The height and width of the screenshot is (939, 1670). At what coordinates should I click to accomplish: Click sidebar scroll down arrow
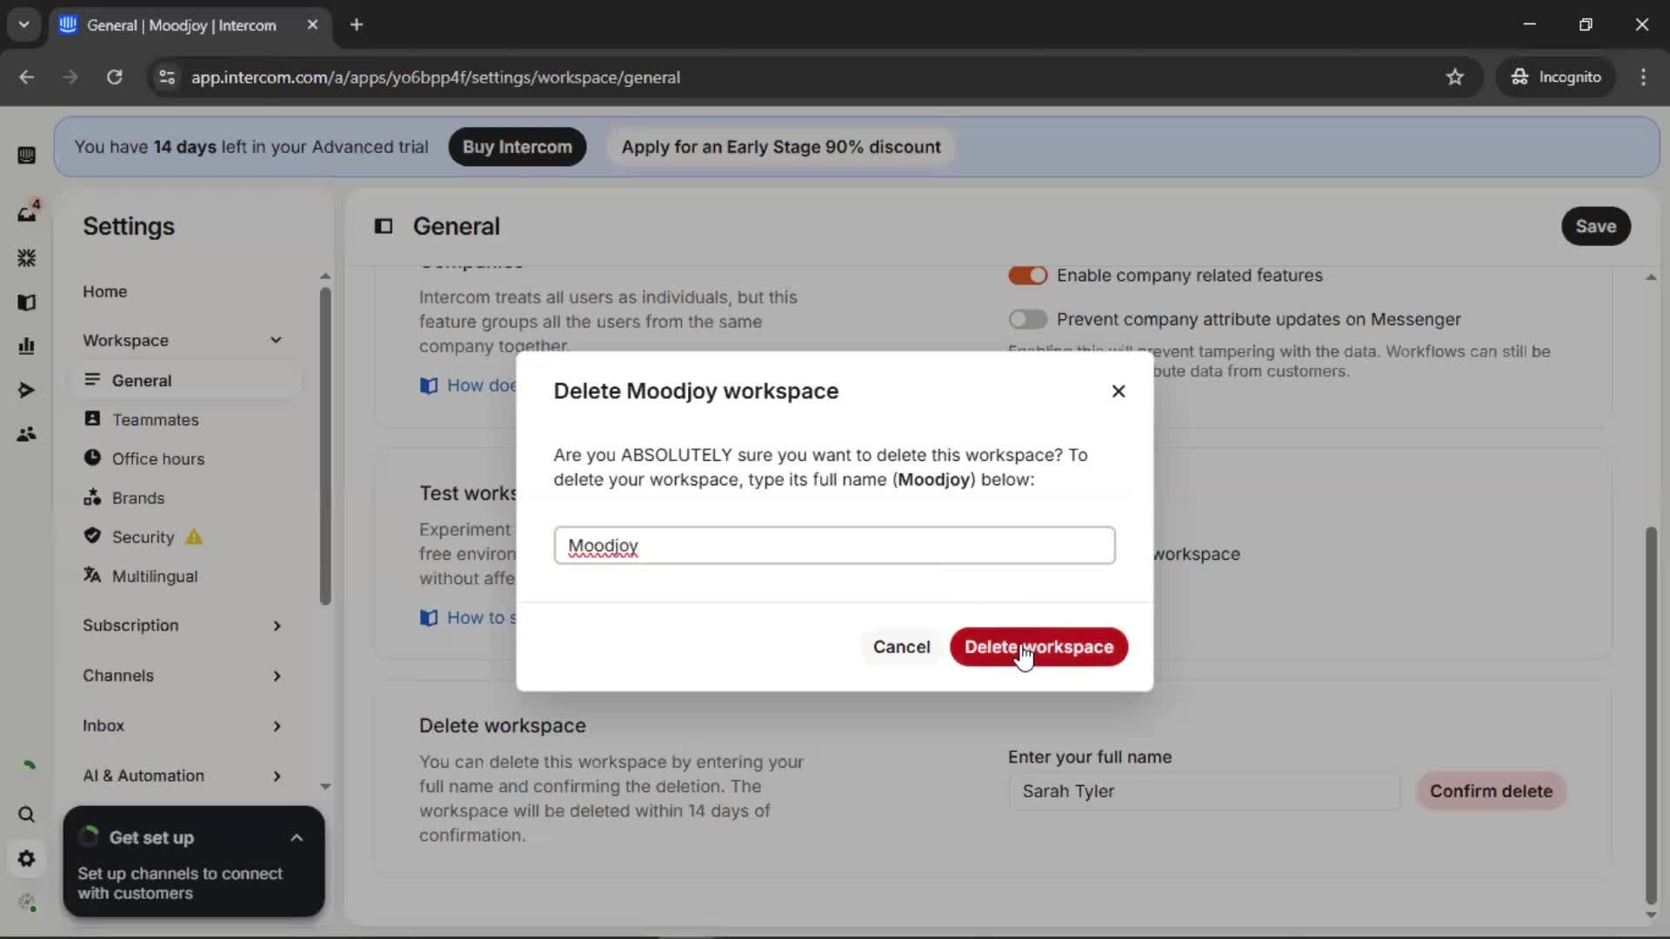[325, 786]
